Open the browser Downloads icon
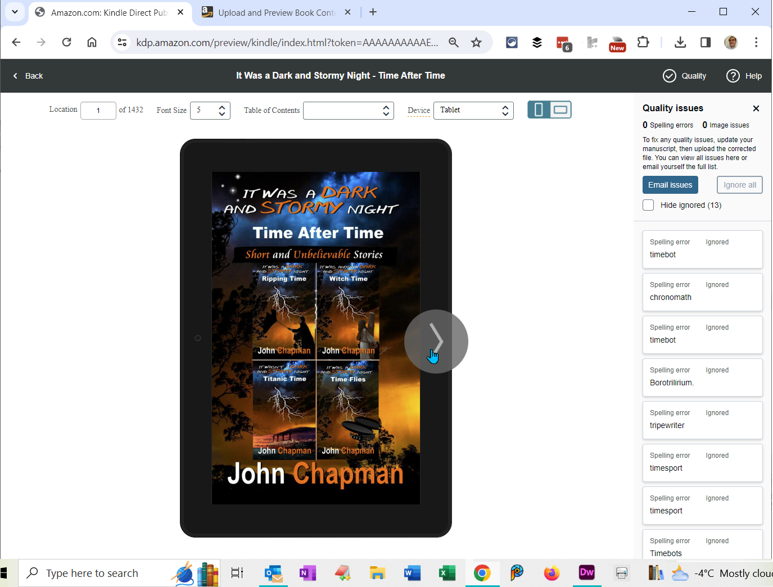 point(680,42)
